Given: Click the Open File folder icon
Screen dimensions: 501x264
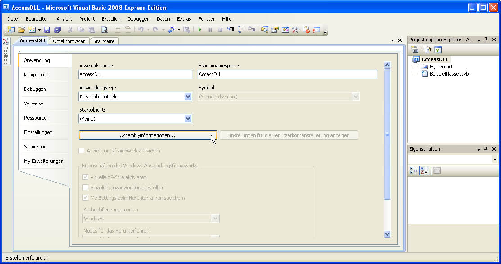Looking at the screenshot, I should click(21, 30).
